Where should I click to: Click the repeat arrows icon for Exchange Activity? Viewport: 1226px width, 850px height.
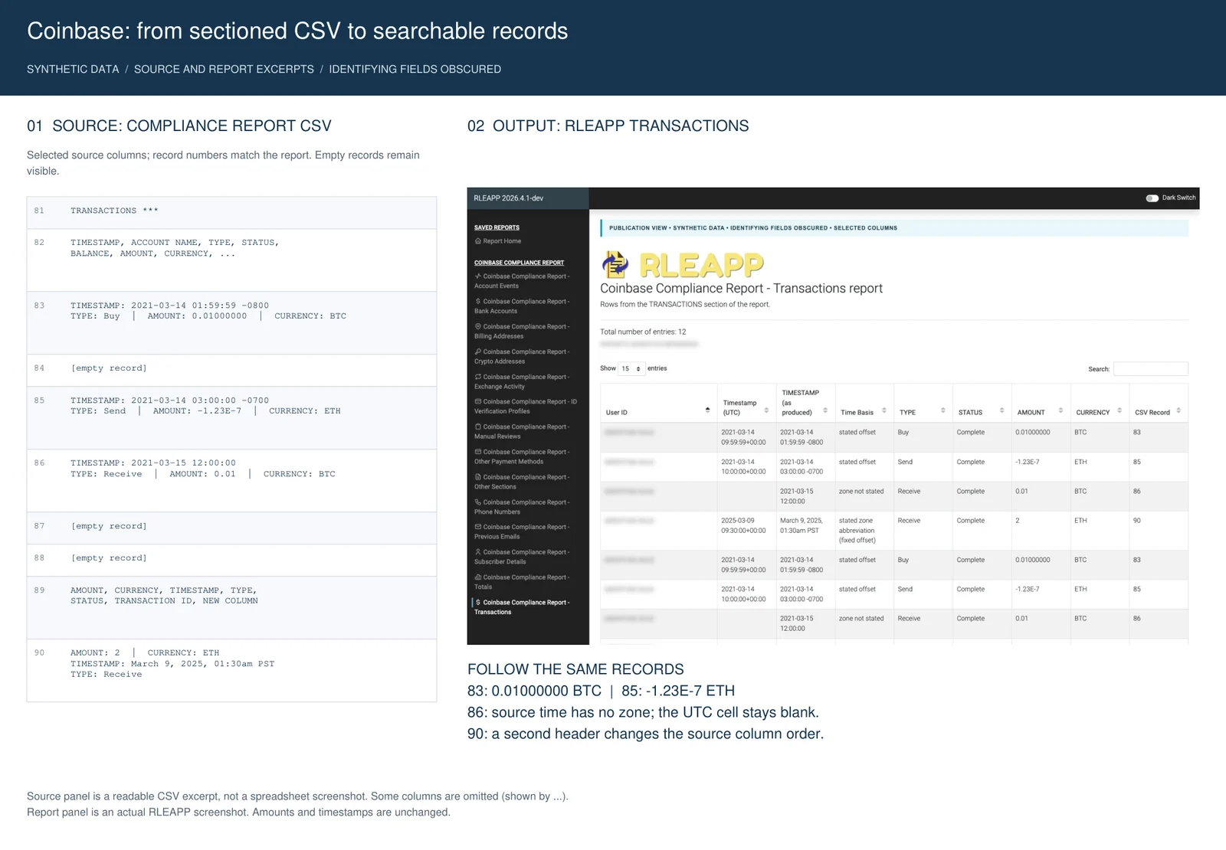(478, 377)
